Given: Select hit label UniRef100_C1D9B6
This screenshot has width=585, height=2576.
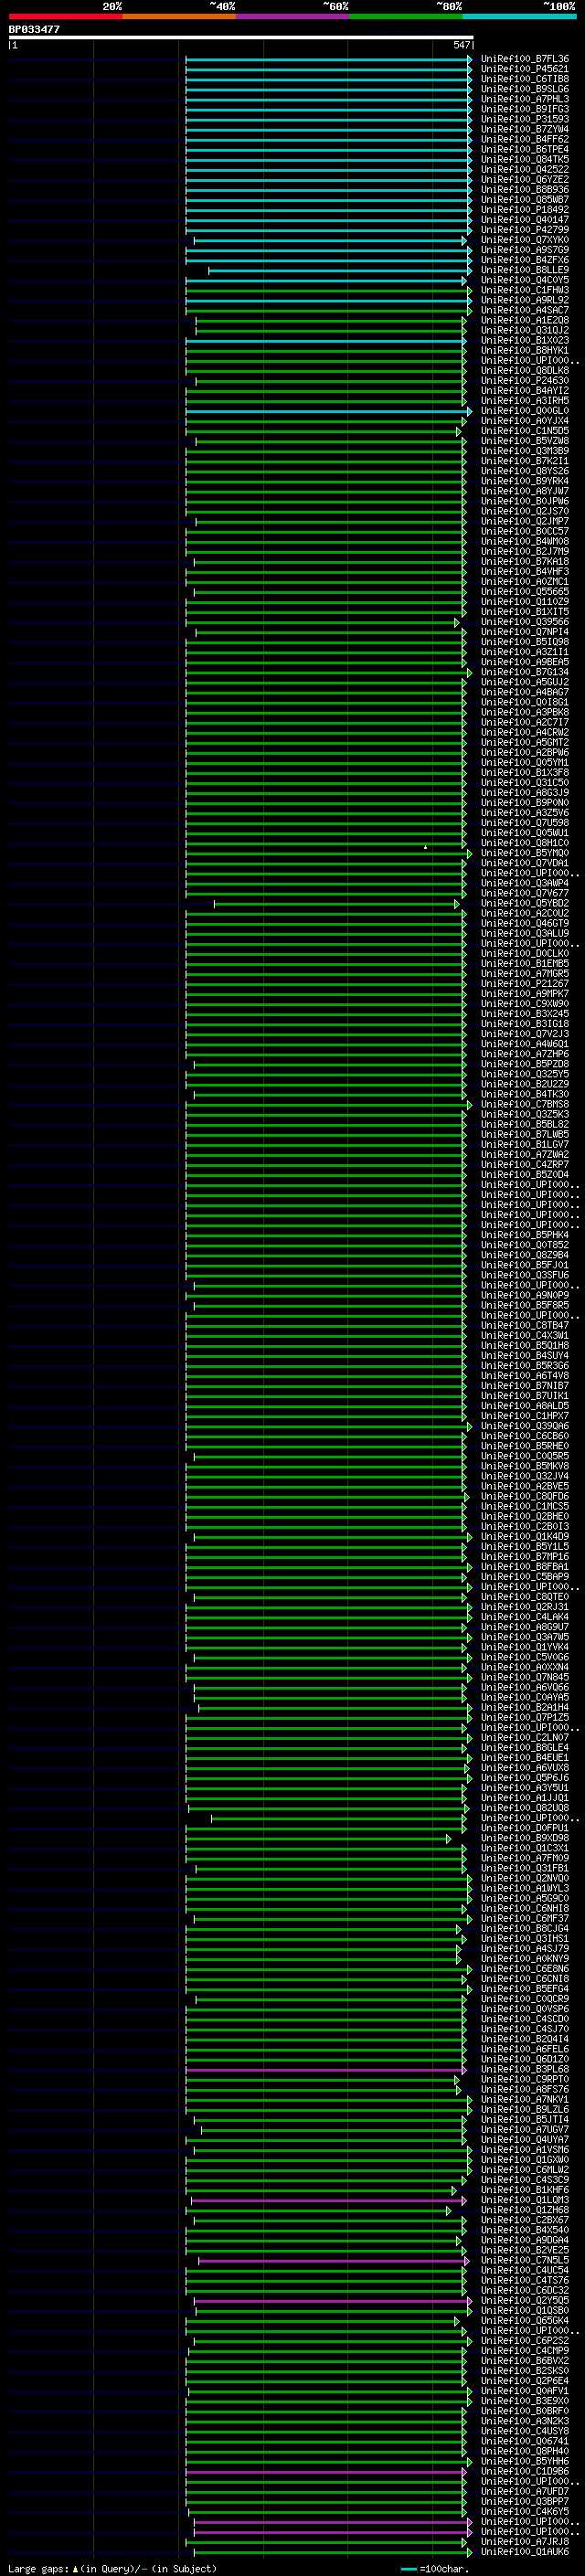Looking at the screenshot, I should 525,2471.
